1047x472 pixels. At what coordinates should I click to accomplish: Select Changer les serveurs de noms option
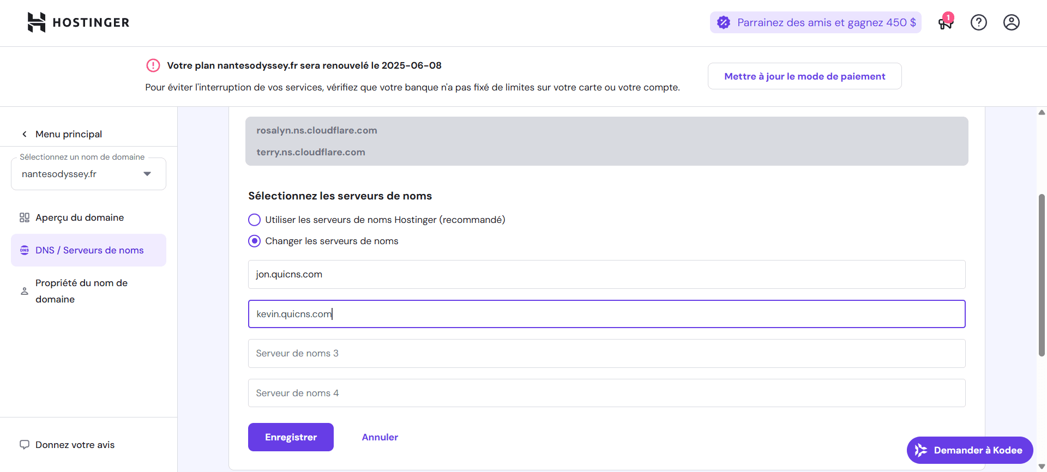[255, 241]
